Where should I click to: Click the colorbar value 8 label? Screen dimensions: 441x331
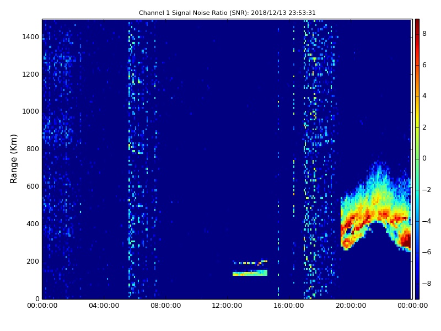click(424, 34)
